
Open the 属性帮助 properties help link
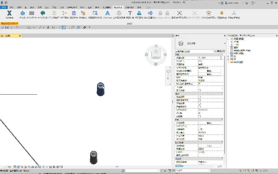179,166
